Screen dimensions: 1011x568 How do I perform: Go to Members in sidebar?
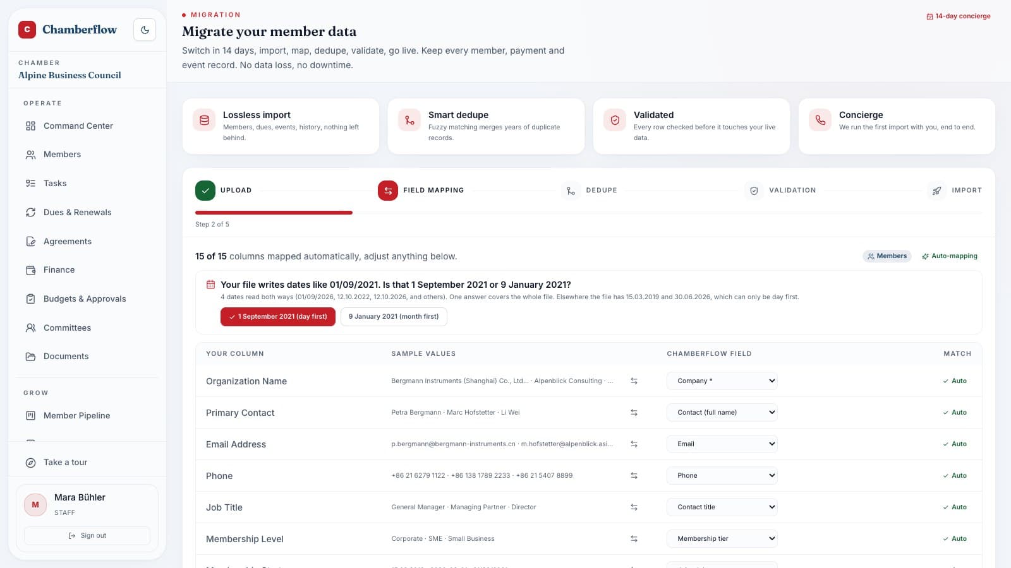point(62,154)
